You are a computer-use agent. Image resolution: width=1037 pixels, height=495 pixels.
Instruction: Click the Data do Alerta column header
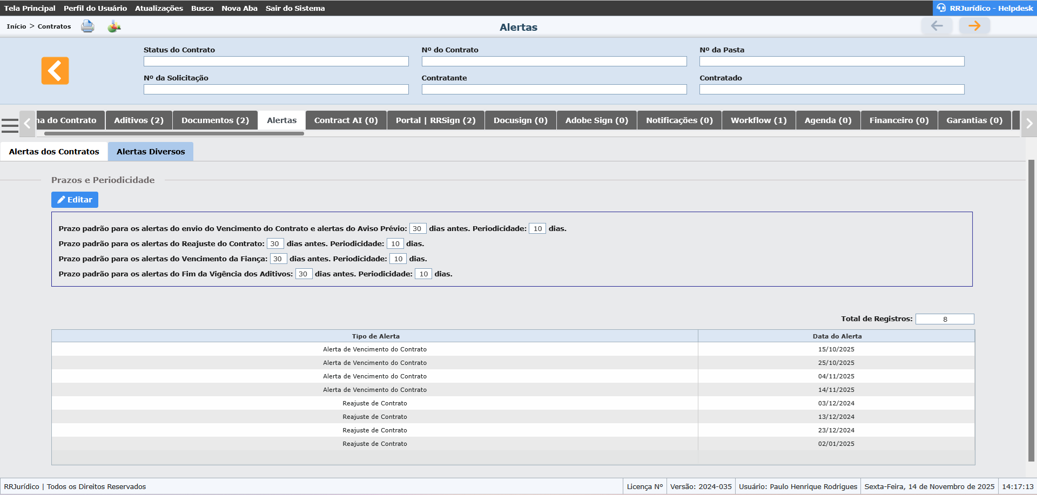837,336
